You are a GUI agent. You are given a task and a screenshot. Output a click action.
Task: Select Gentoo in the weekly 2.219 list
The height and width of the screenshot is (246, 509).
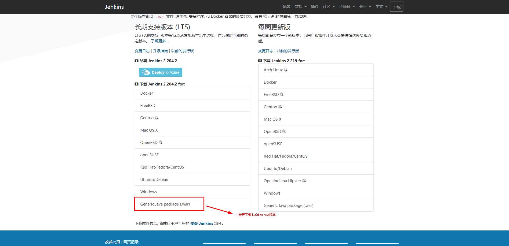pyautogui.click(x=316, y=107)
